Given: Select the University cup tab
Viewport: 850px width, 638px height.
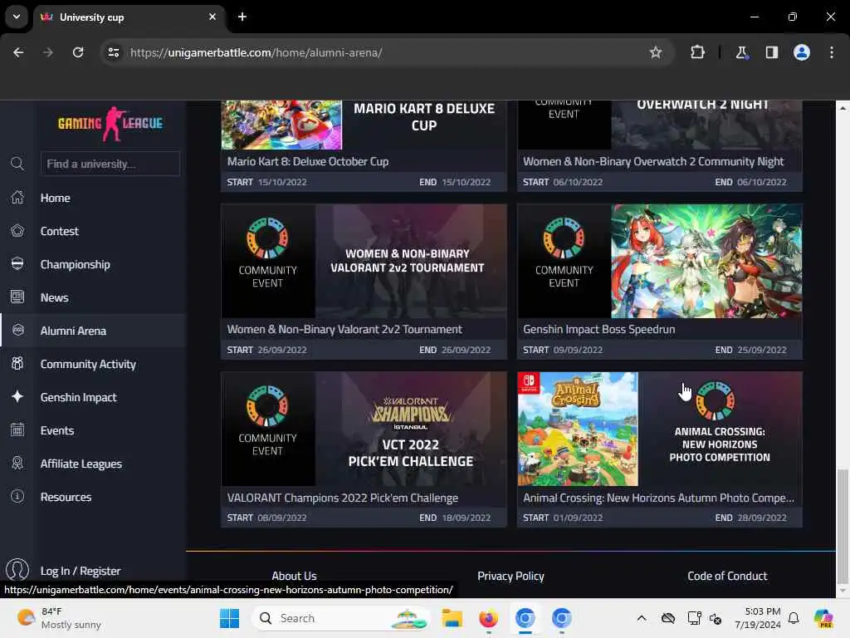Looking at the screenshot, I should [129, 17].
